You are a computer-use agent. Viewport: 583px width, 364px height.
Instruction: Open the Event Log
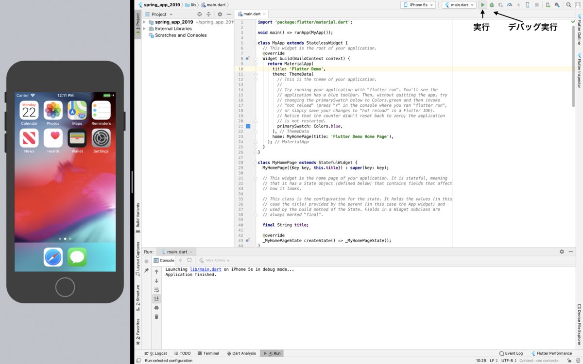(511, 353)
